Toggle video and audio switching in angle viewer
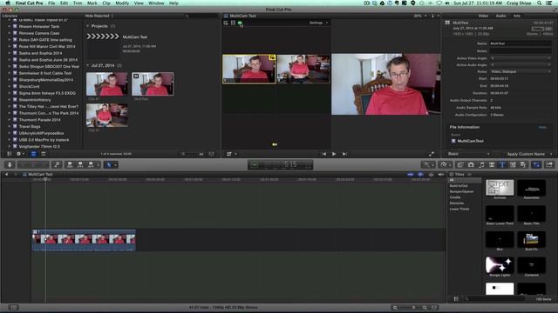The height and width of the screenshot is (313, 558). pos(226,23)
